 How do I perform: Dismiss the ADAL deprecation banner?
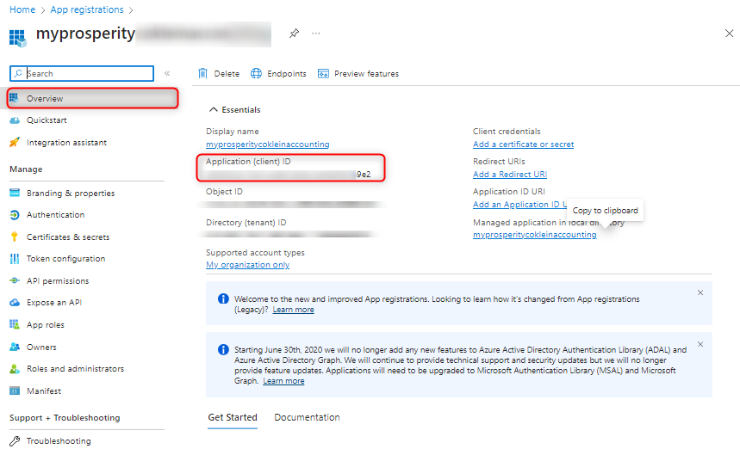(x=700, y=344)
